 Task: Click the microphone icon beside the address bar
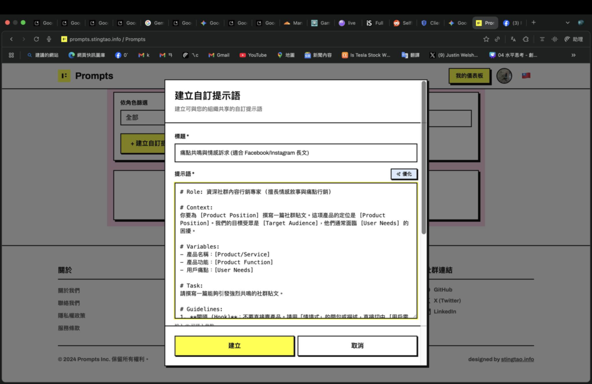coord(49,39)
